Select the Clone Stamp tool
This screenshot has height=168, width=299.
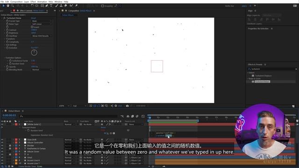point(61,6)
